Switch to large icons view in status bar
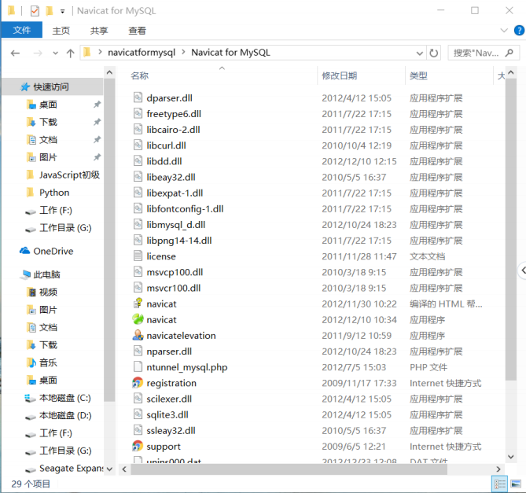Screen dimensions: 526x493 516,484
